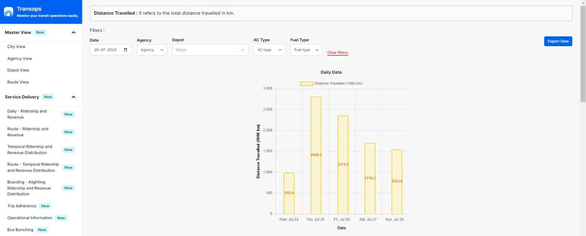The height and width of the screenshot is (236, 586).
Task: Open City View
Action: tap(16, 47)
